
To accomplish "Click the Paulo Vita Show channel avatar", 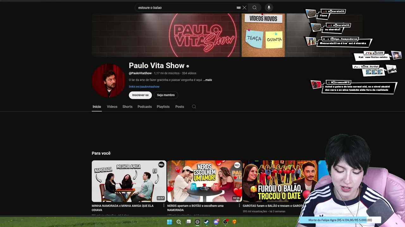I will (109, 81).
